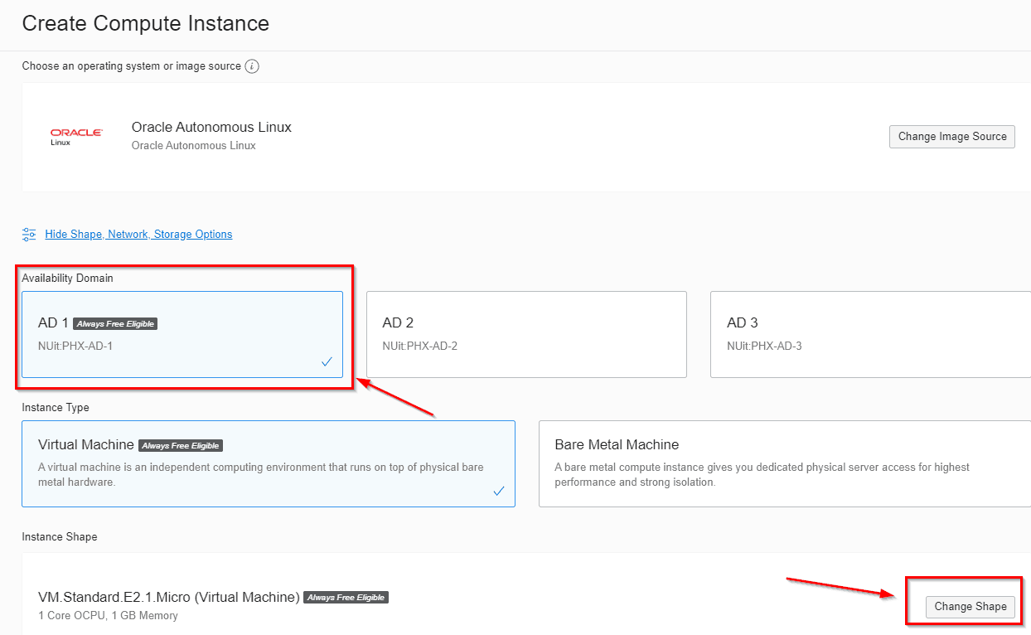This screenshot has width=1031, height=635.
Task: Click 1 Core OCPU, 1 GB Memory text
Action: pos(108,616)
